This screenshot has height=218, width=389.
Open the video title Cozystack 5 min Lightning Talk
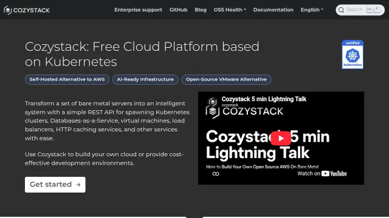point(264,99)
